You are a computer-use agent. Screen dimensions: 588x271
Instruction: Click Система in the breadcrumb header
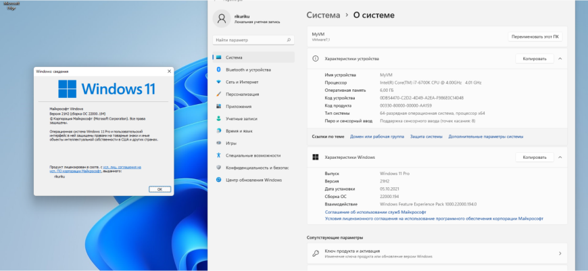click(x=323, y=16)
